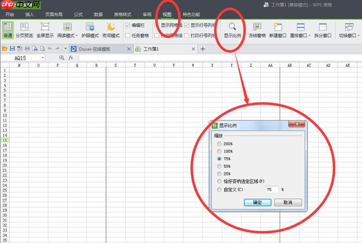The width and height of the screenshot is (362, 243).
Task: Click the save disk icon
Action: [12, 49]
